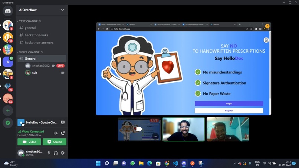Open User Settings gear icon
Viewport: 299px width, 168px height.
63,153
